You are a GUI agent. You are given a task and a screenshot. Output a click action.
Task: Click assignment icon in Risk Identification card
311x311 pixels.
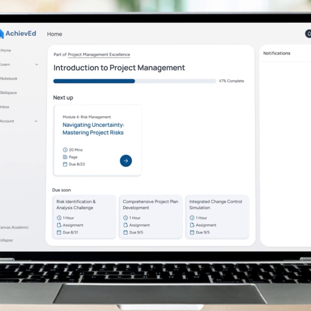coord(59,225)
